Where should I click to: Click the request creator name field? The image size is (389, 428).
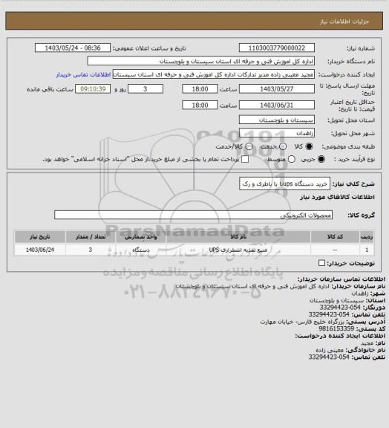[214, 74]
